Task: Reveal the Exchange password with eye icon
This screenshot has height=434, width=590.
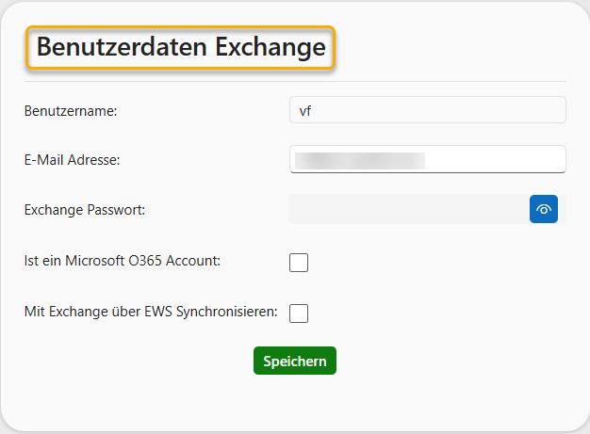Action: [544, 209]
